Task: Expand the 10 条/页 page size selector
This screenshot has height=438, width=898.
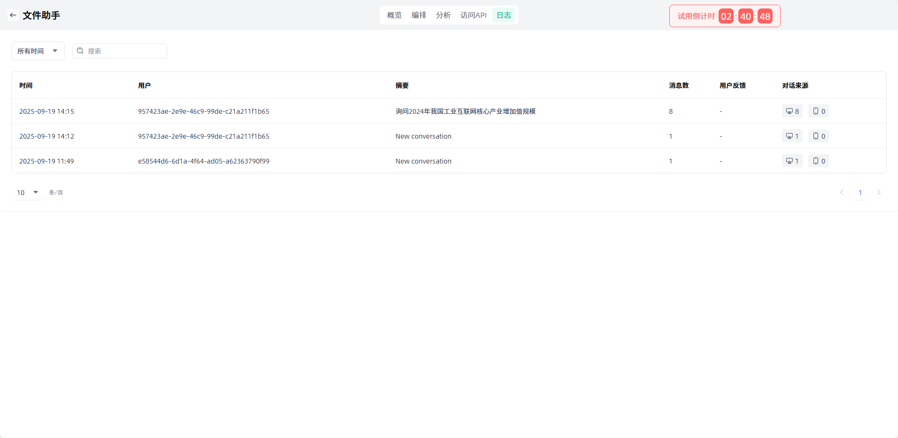Action: [x=28, y=193]
